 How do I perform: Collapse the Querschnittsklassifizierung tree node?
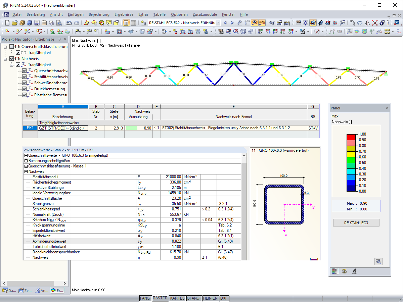click(6, 47)
